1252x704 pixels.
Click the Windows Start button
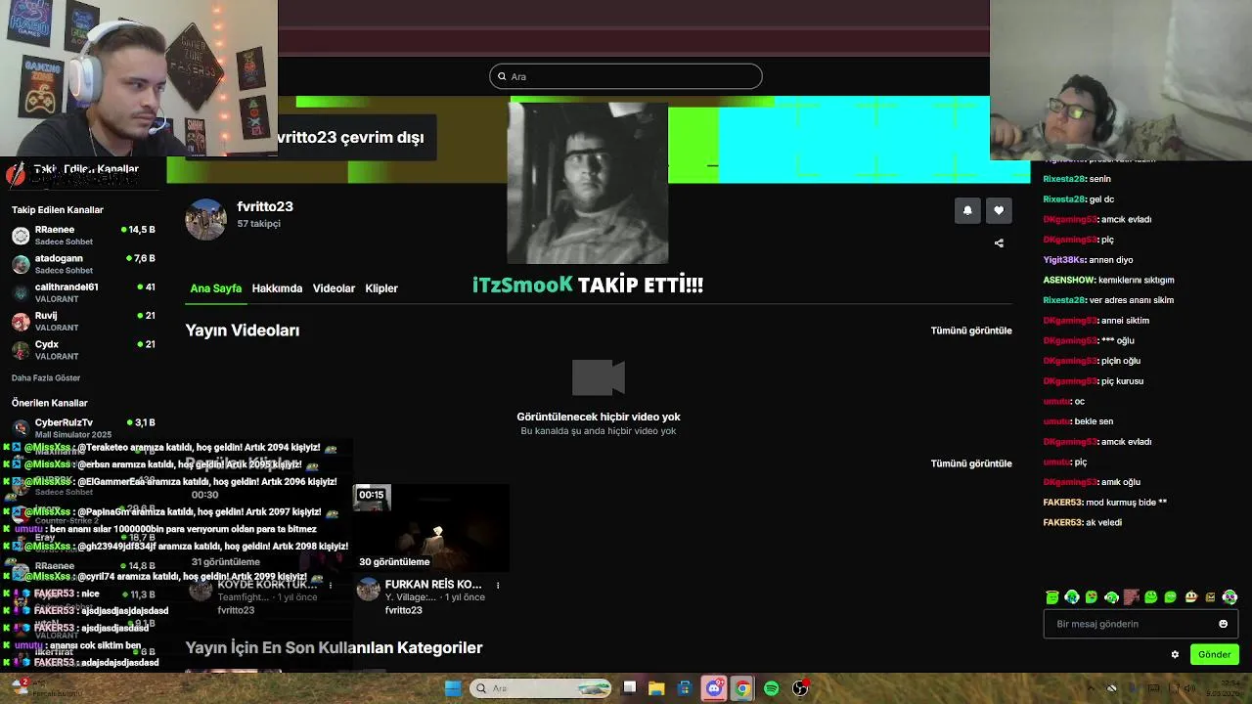point(453,688)
